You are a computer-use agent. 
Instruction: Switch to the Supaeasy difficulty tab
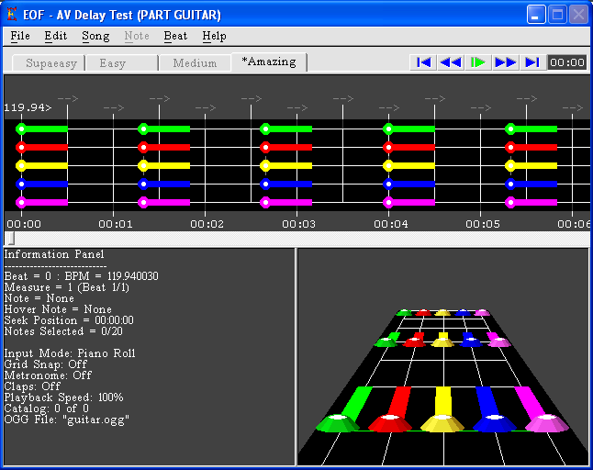click(x=49, y=63)
